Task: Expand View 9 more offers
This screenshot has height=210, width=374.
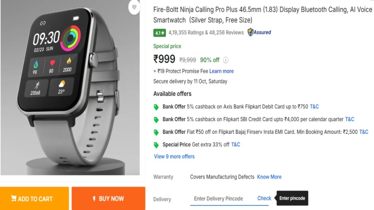Action: click(174, 156)
